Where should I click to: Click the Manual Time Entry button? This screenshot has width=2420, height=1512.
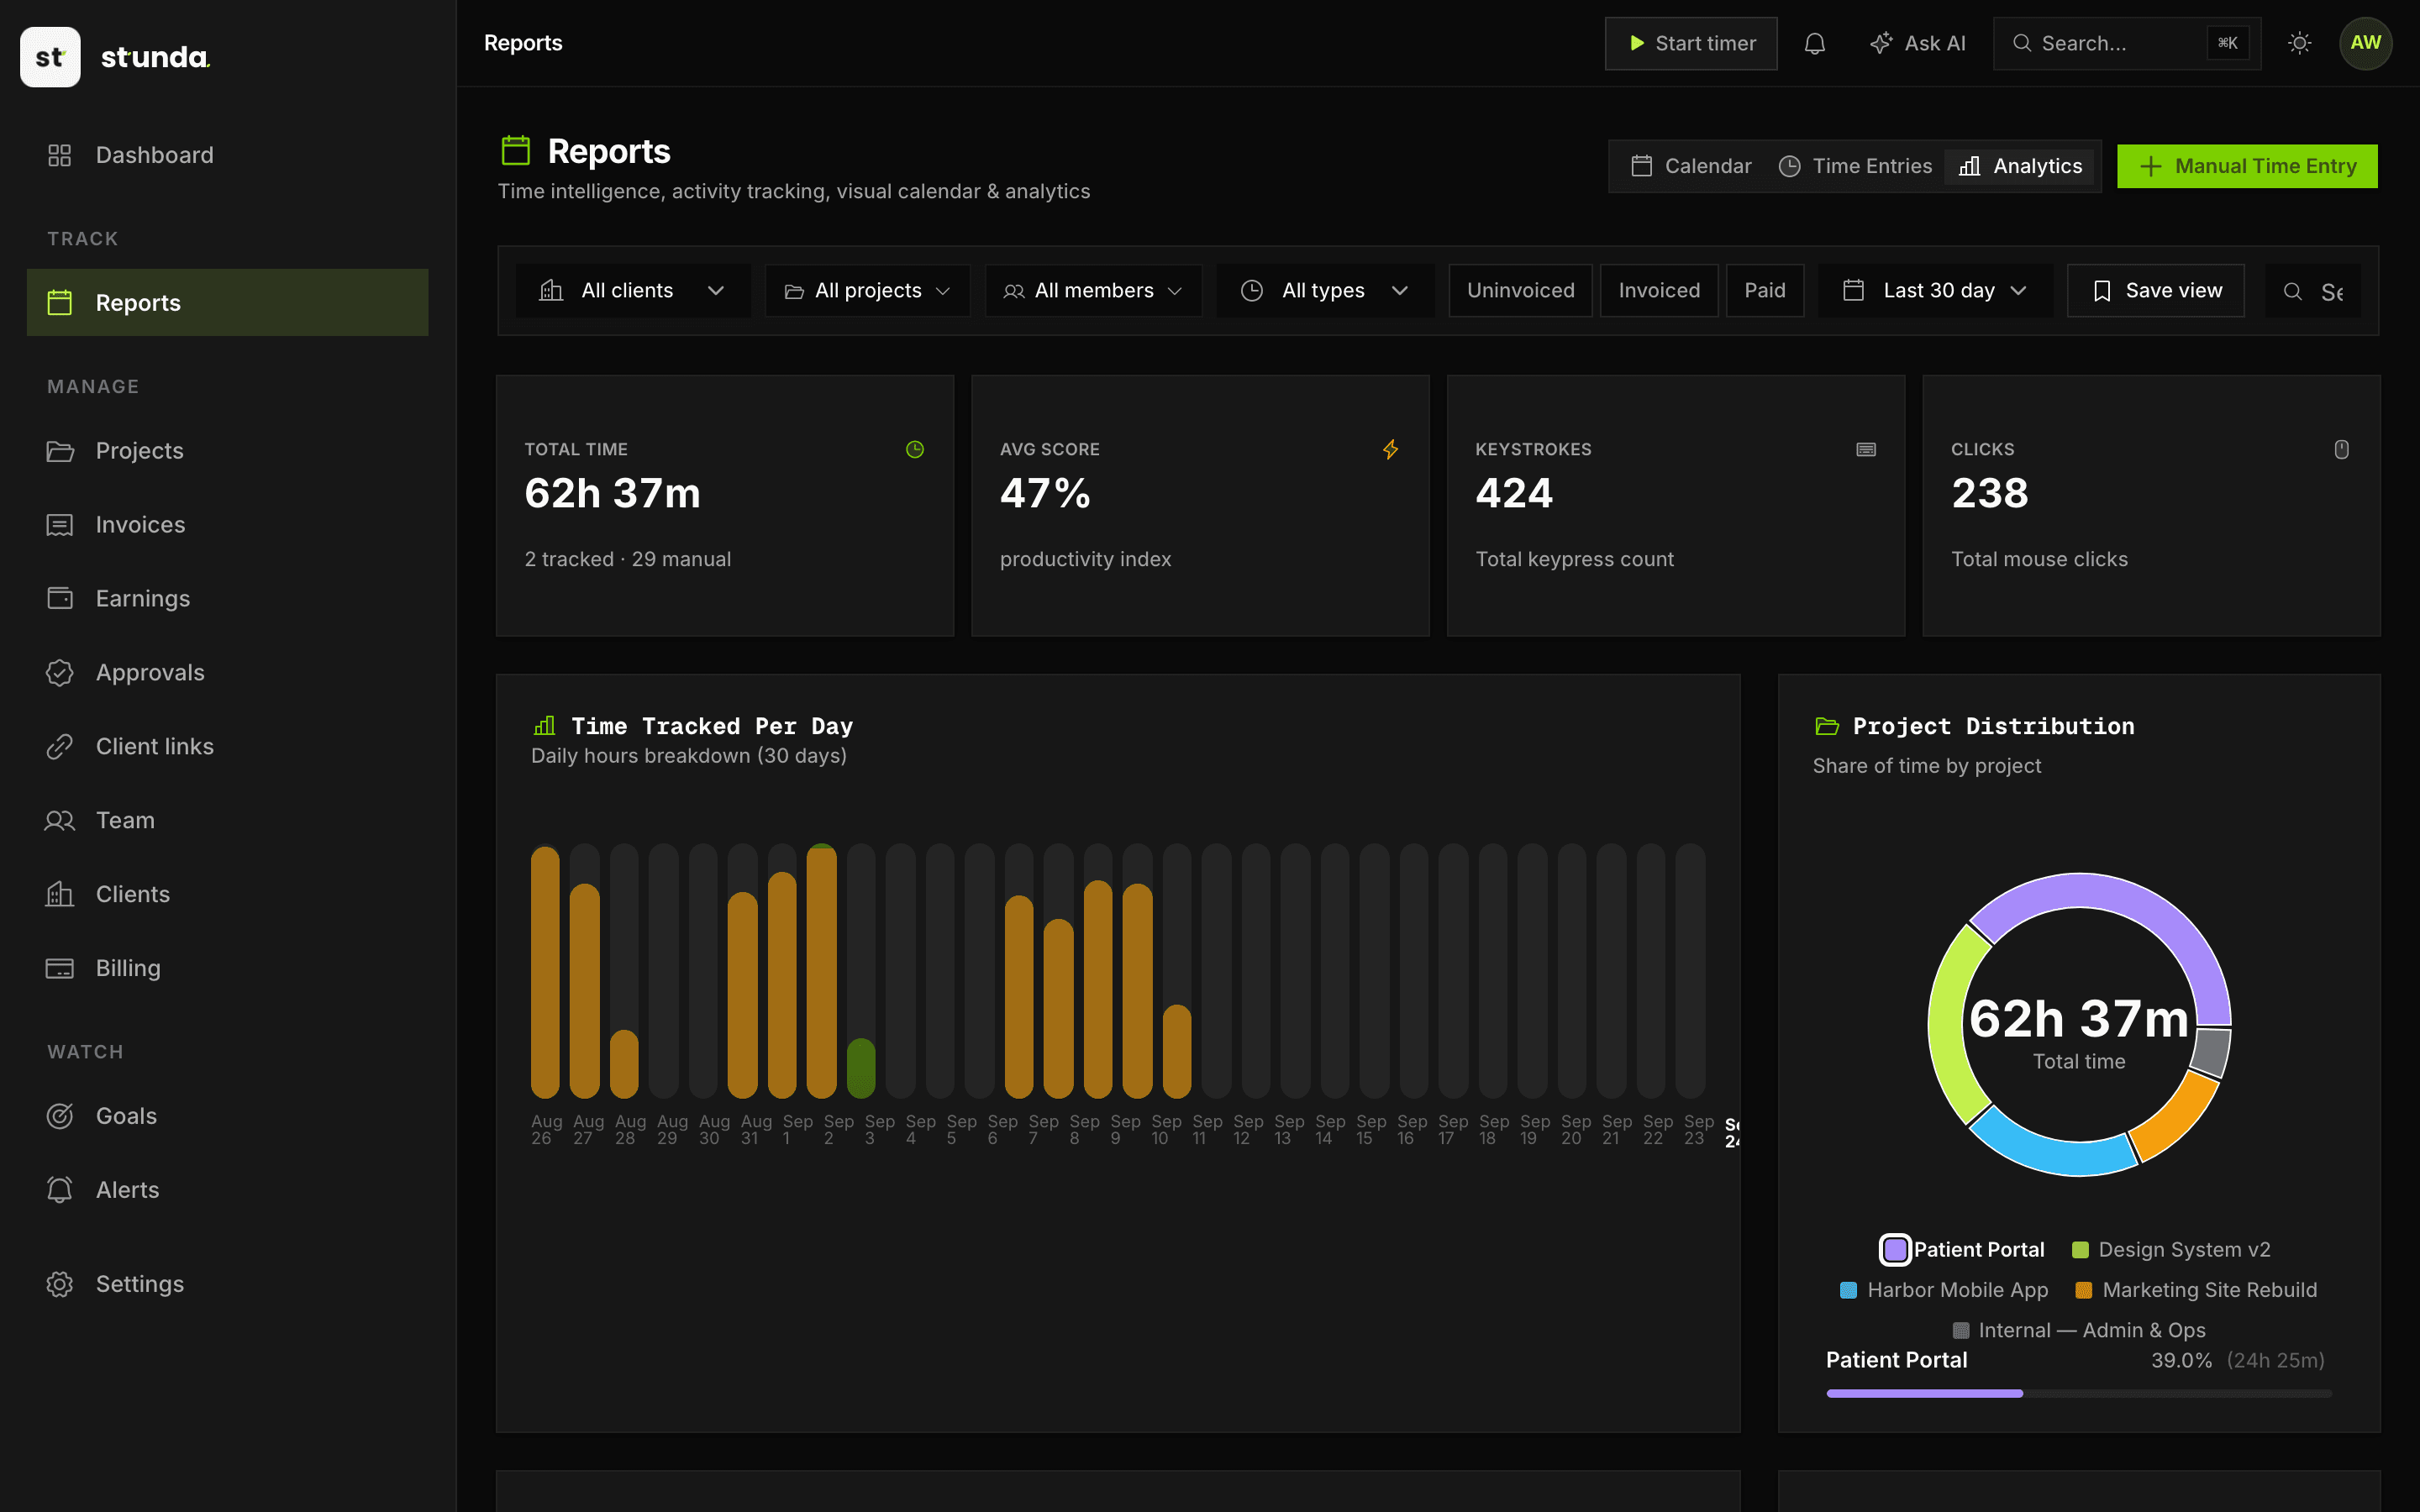2247,166
